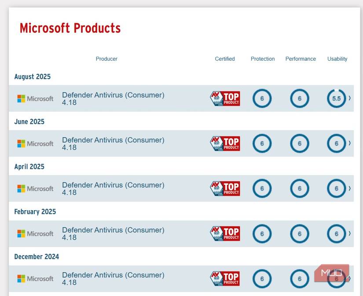Select the Usability column header
Image resolution: width=363 pixels, height=296 pixels.
coord(337,58)
